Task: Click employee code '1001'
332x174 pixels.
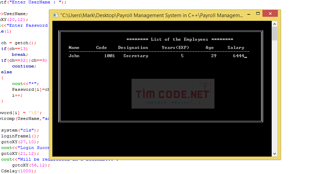Action: [109, 56]
